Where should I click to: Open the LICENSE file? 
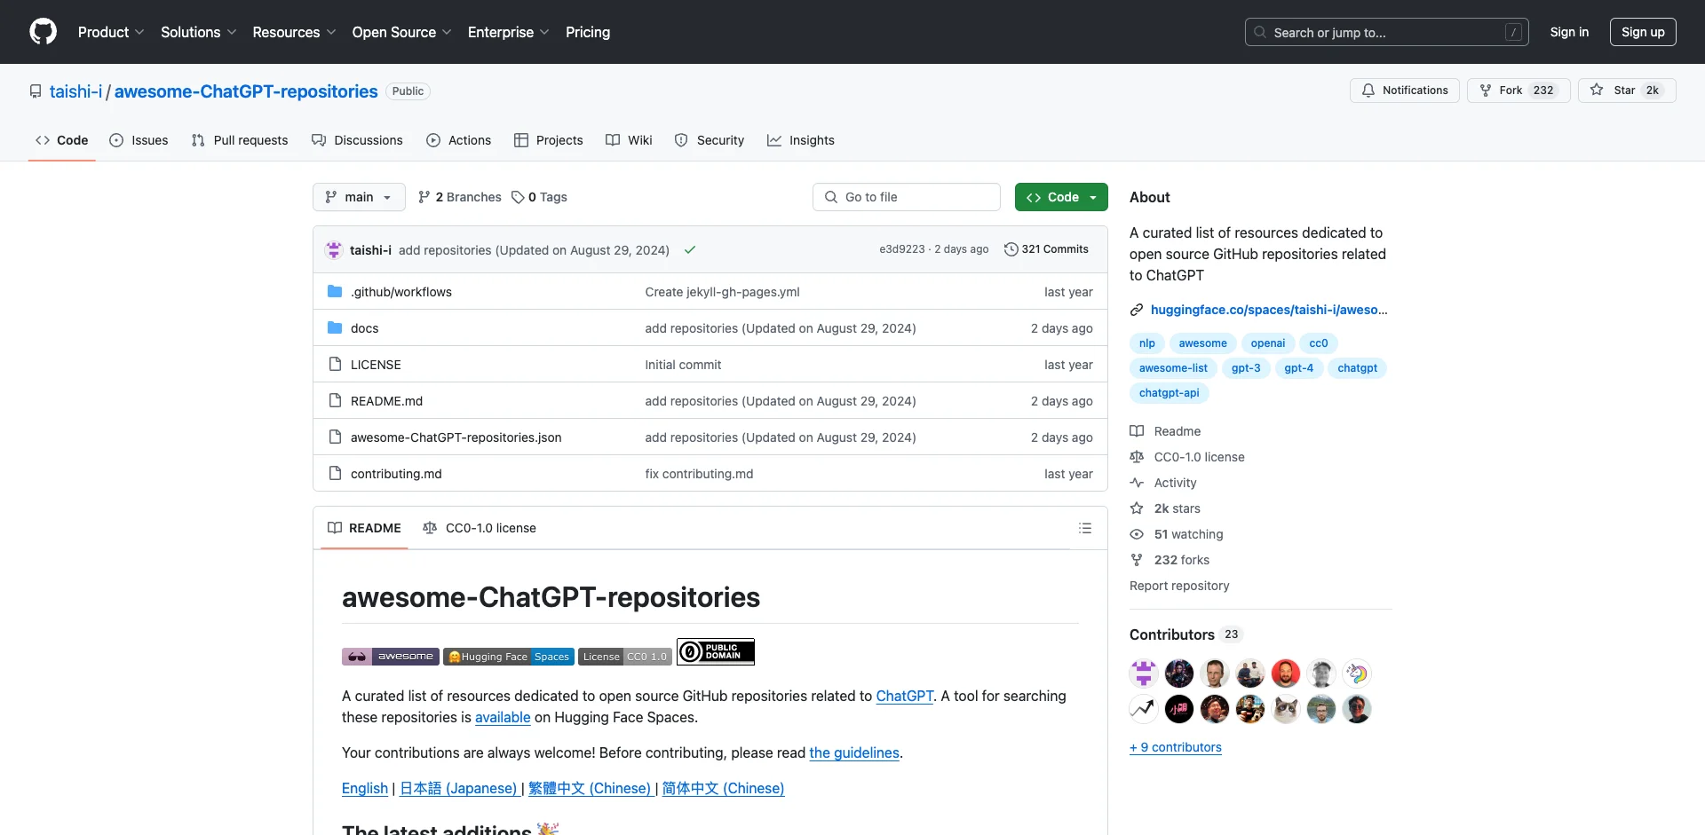[376, 365]
